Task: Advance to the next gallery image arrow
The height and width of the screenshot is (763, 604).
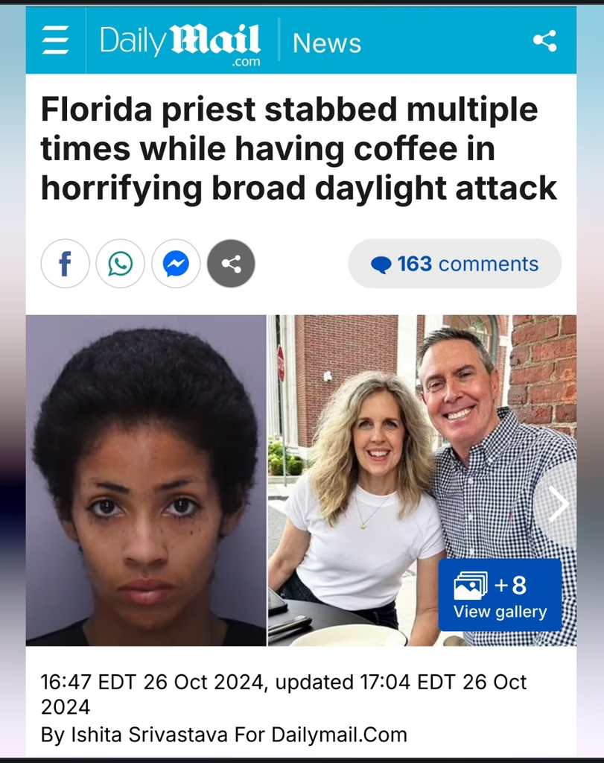Action: tap(558, 504)
